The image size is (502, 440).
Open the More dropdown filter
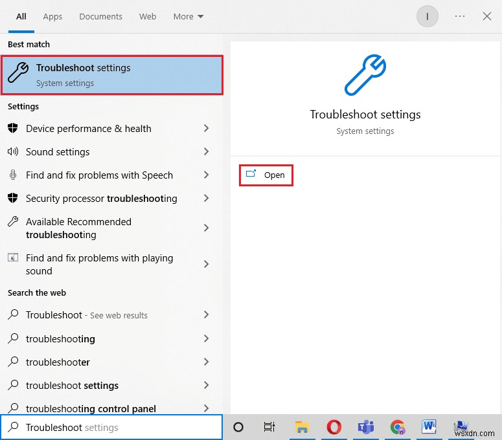tap(188, 17)
